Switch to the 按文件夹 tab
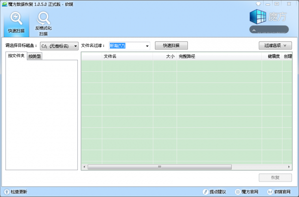Image resolution: width=299 pixels, height=197 pixels. point(16,56)
